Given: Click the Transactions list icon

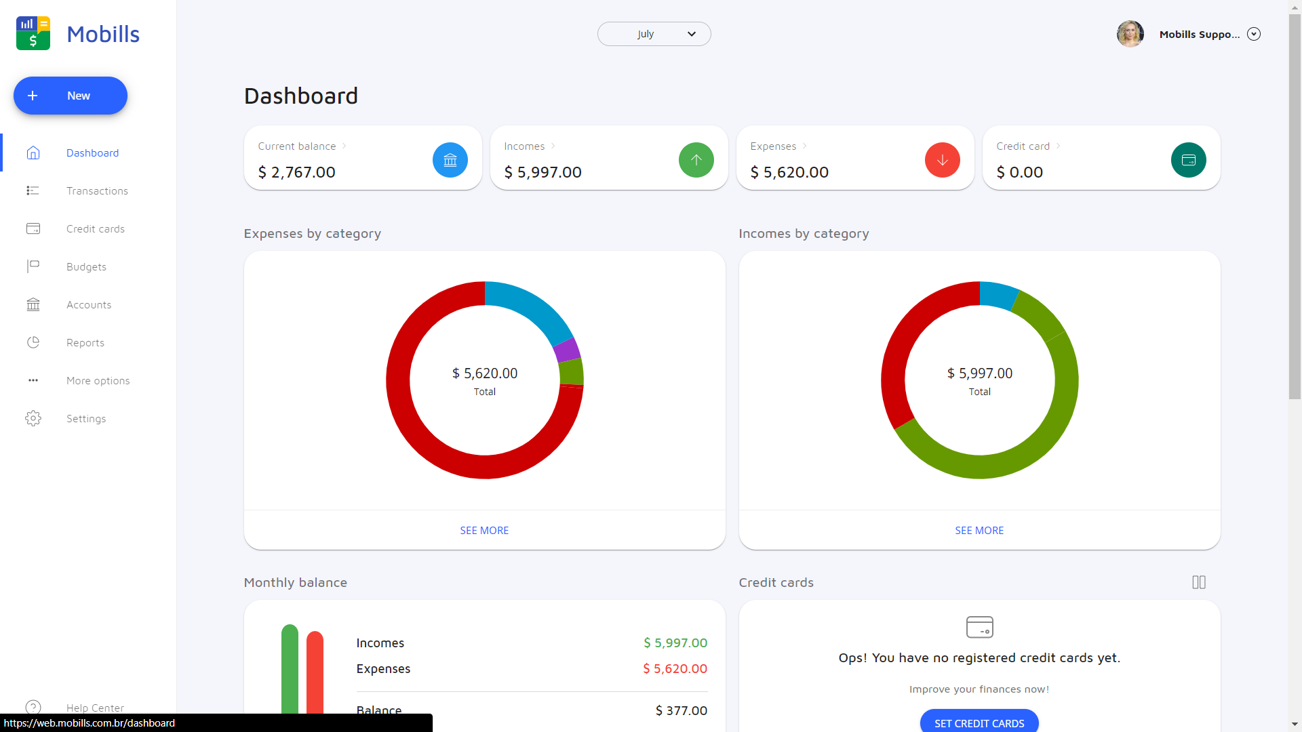Looking at the screenshot, I should [33, 190].
